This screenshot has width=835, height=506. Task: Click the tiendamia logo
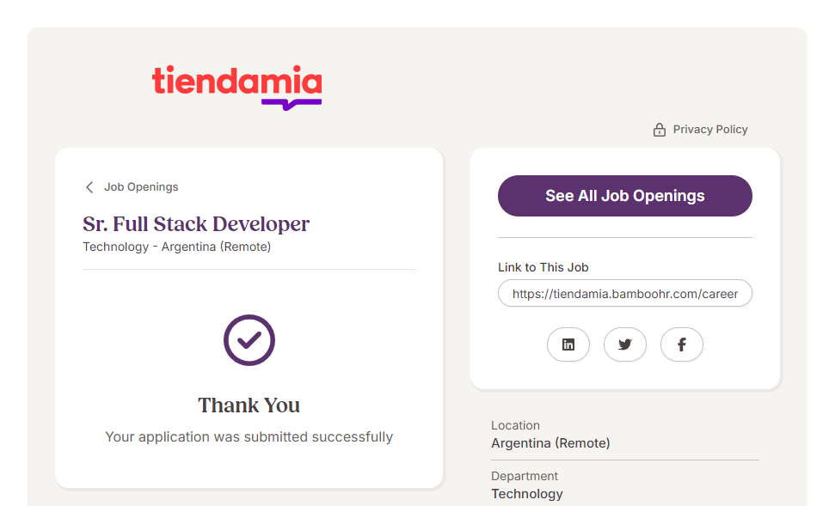(x=236, y=87)
